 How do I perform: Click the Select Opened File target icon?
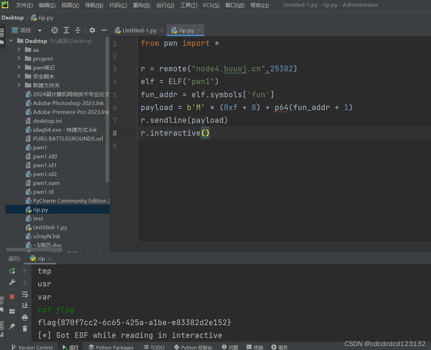pos(54,30)
